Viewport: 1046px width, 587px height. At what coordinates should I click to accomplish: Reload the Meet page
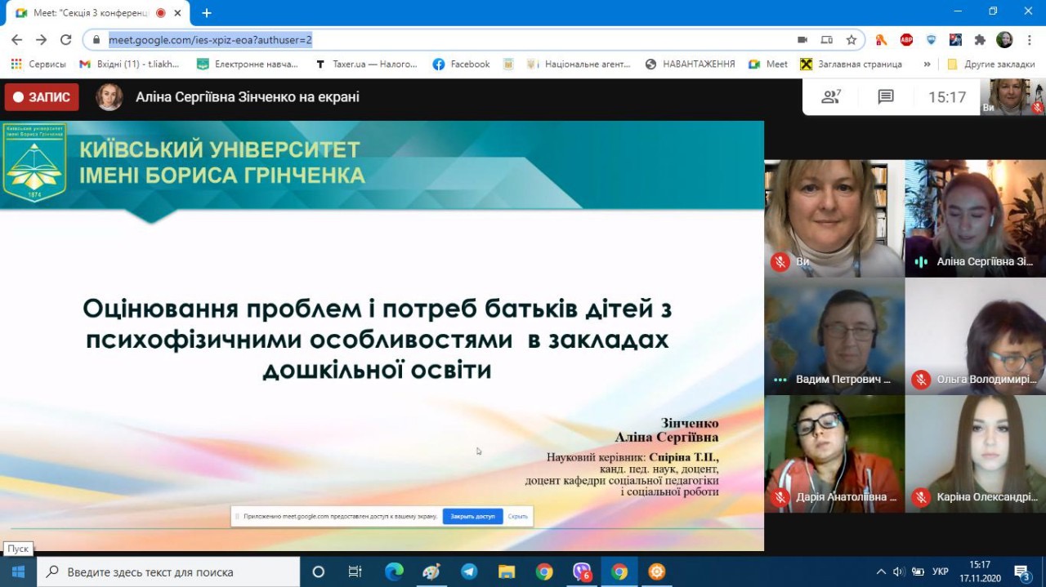point(66,39)
